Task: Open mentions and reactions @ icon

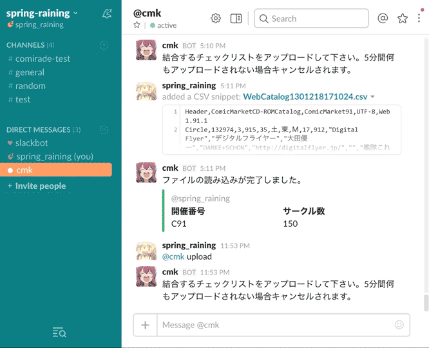Action: [x=383, y=18]
